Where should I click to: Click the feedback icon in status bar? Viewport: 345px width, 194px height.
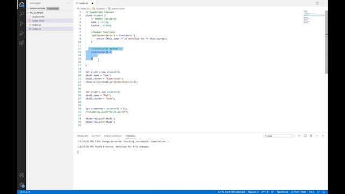pyautogui.click(x=318, y=192)
